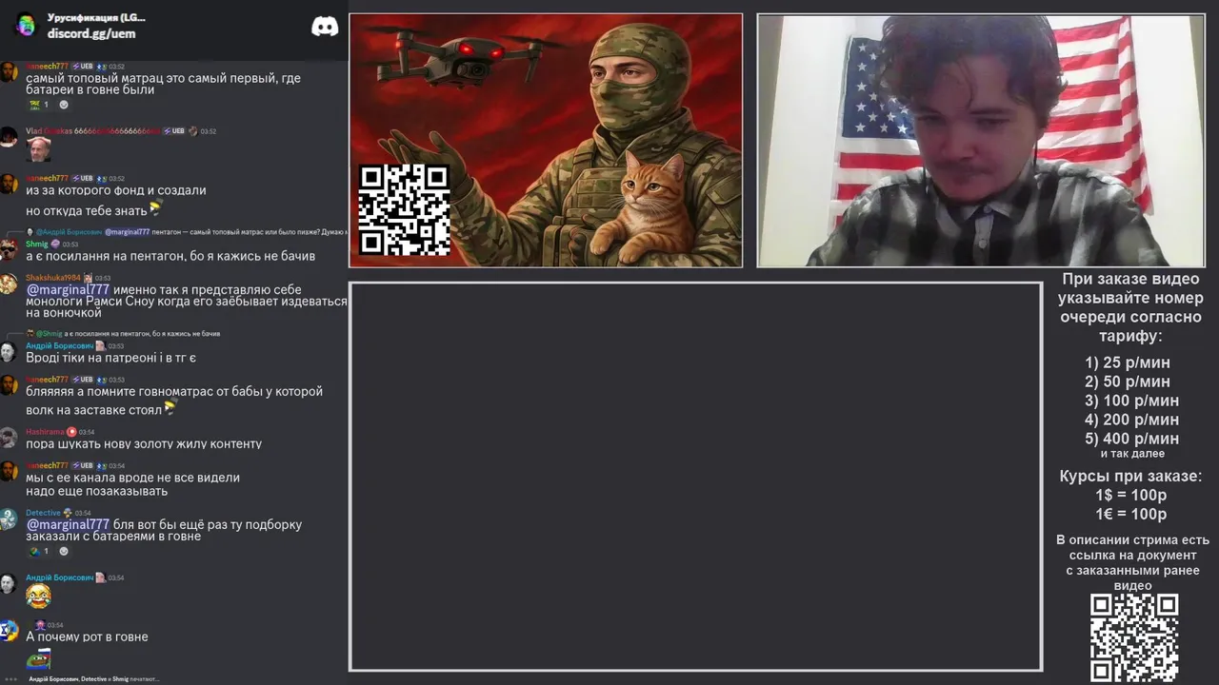
Task: Click Андрій Борисович name above 'Вроді тіки'
Action: [x=59, y=345]
